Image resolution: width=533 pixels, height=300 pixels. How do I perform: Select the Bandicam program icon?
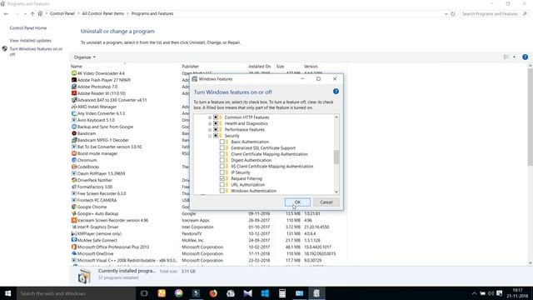coord(74,133)
